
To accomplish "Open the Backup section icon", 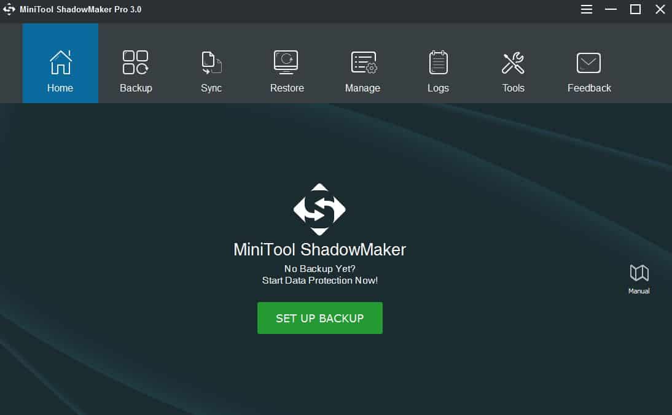I will click(x=135, y=62).
